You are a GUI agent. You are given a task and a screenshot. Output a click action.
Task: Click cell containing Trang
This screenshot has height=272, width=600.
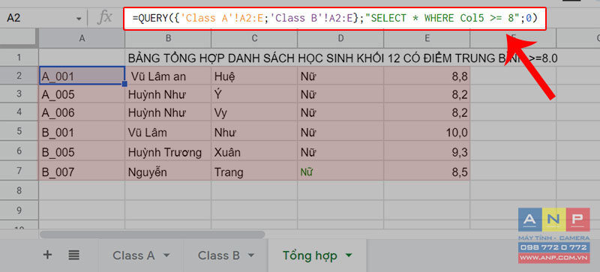pos(254,172)
